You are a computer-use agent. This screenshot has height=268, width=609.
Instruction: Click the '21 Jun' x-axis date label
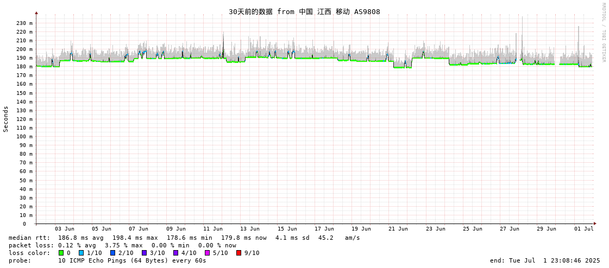click(x=399, y=229)
